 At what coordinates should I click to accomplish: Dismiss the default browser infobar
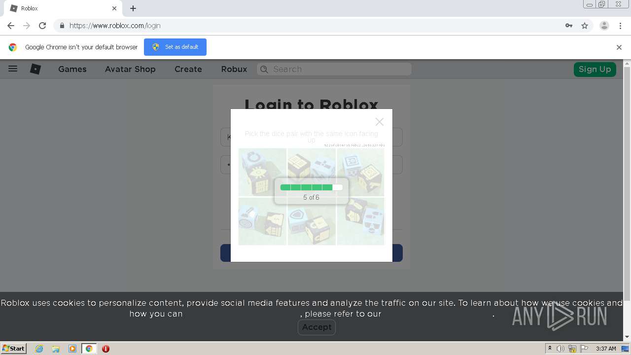619,47
